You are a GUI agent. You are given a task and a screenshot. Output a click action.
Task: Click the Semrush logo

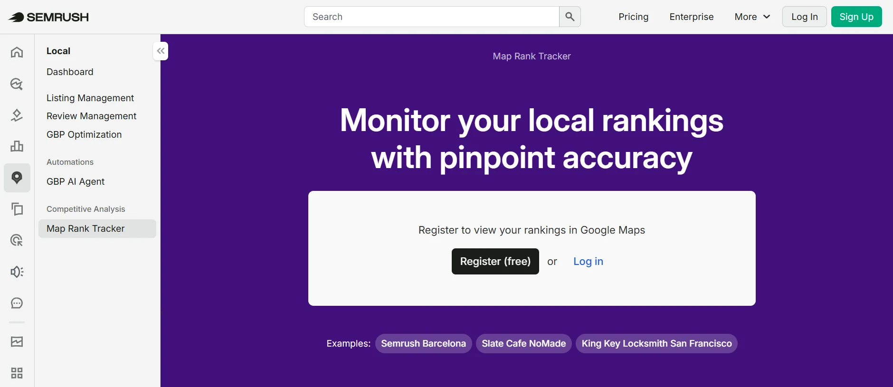[48, 17]
